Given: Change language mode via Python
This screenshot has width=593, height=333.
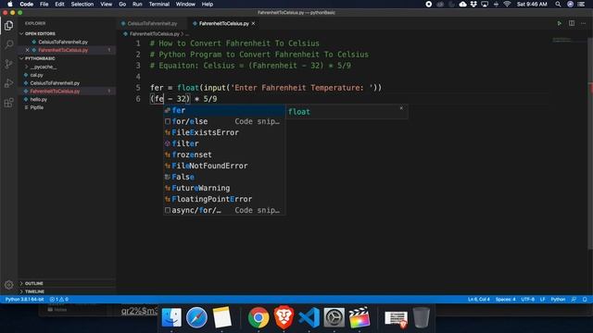Looking at the screenshot, I should click(558, 300).
